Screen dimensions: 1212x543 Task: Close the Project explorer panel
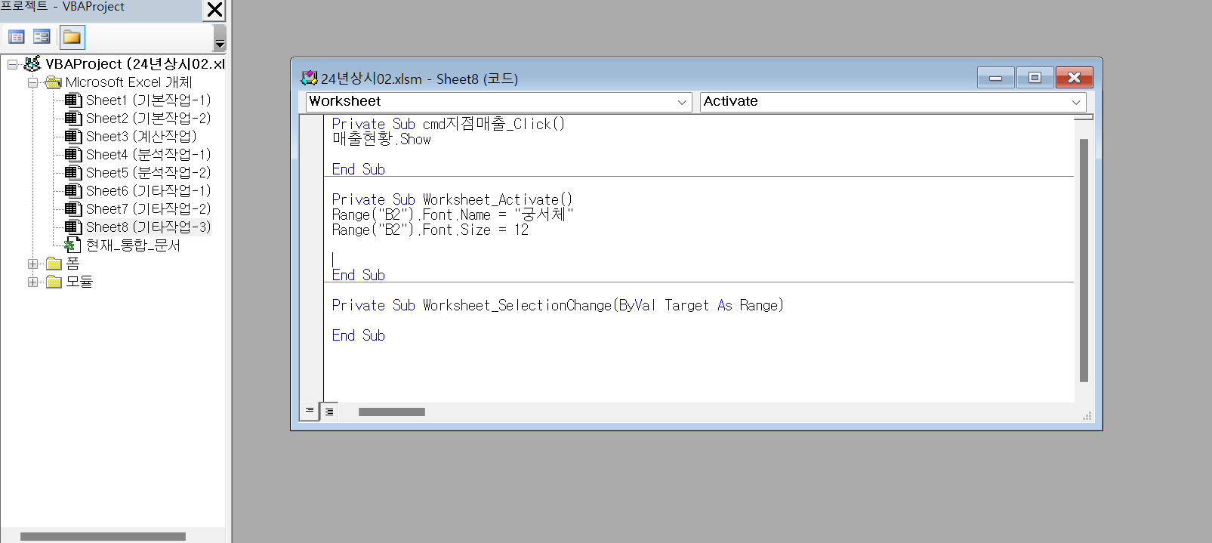click(214, 10)
